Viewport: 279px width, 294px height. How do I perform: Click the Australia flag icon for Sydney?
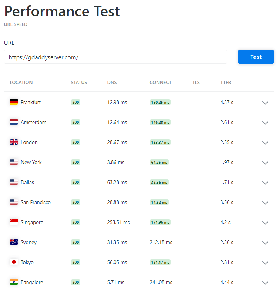(14, 242)
